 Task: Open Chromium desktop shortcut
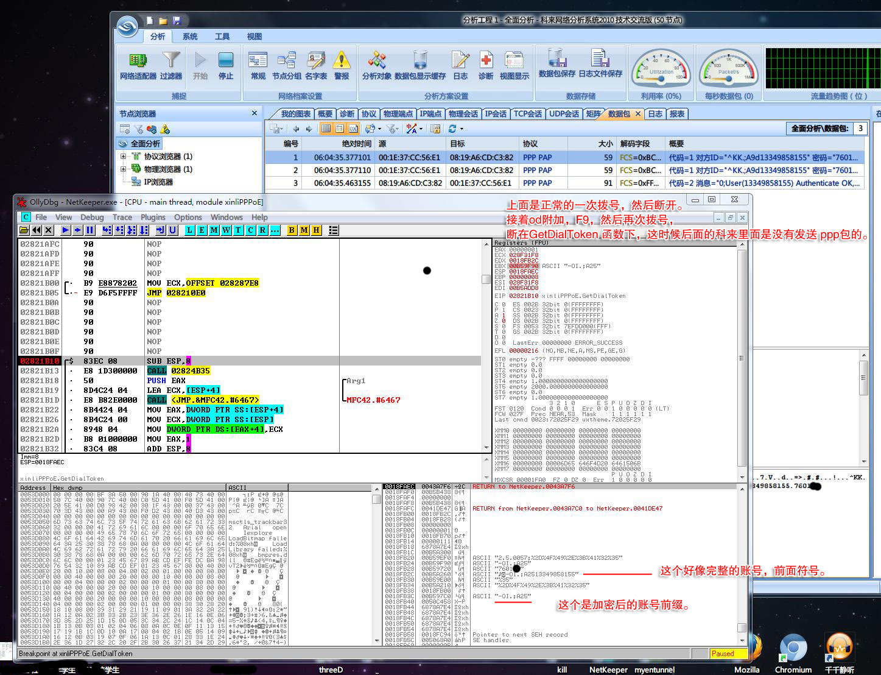793,654
